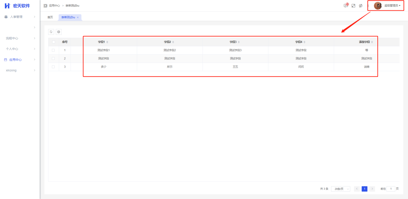Expand the 应用中心 menu chevron
The width and height of the screenshot is (408, 199).
pyautogui.click(x=34, y=60)
